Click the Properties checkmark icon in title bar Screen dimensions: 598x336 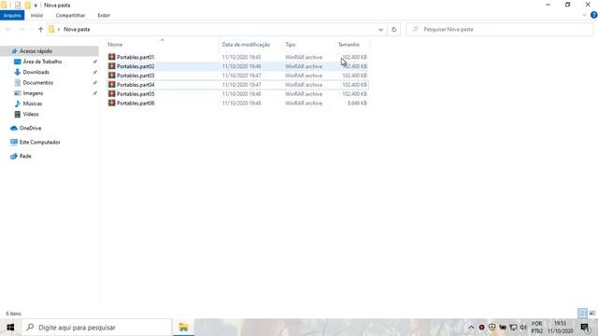[18, 6]
